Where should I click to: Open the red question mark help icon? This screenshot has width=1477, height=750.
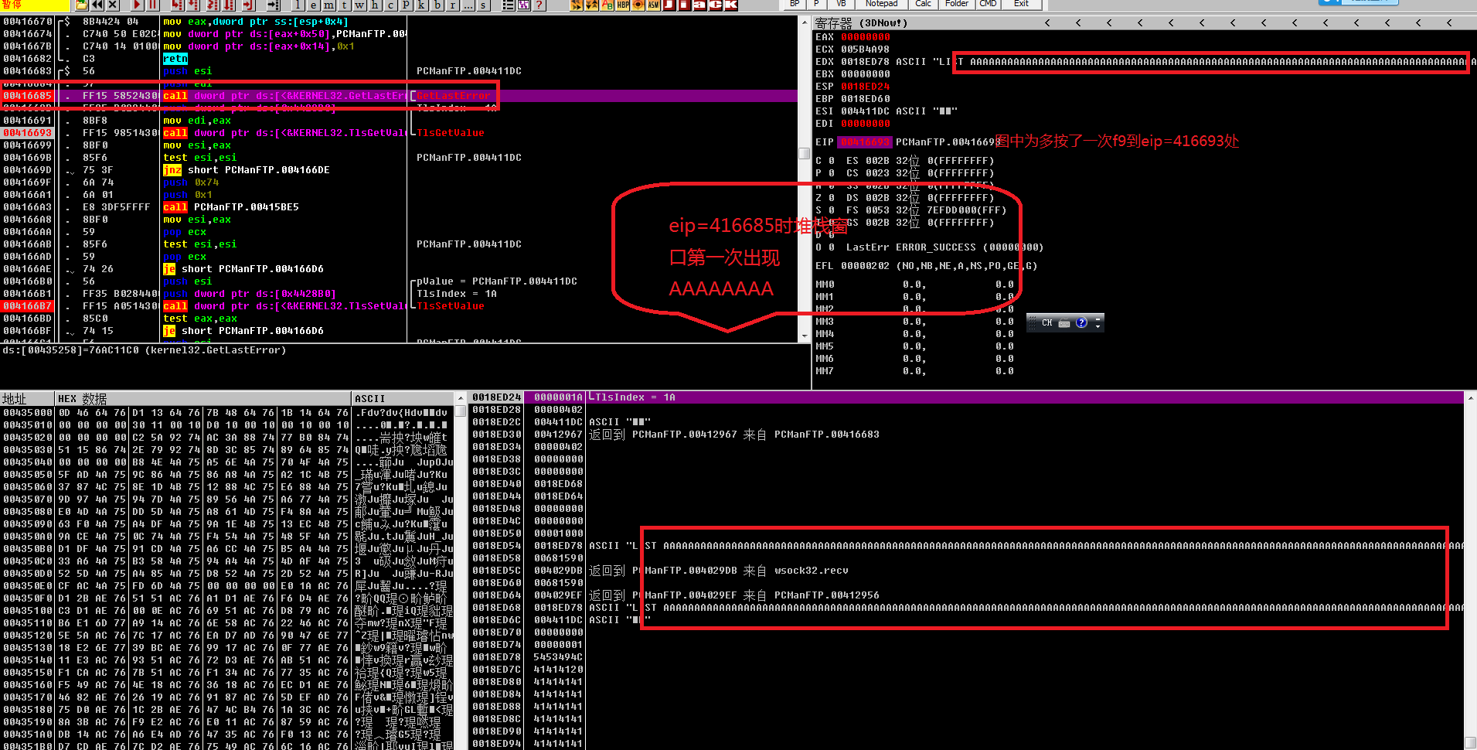[x=539, y=5]
